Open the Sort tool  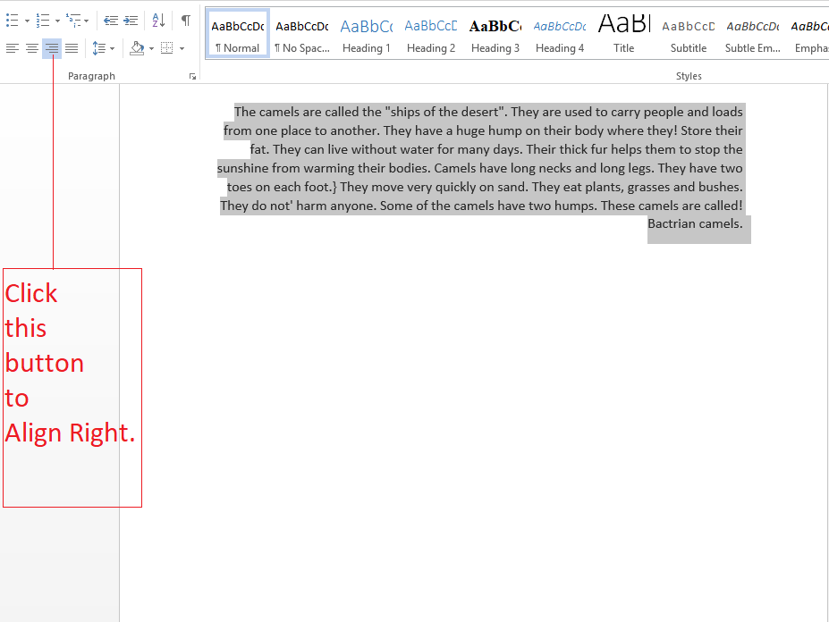158,20
